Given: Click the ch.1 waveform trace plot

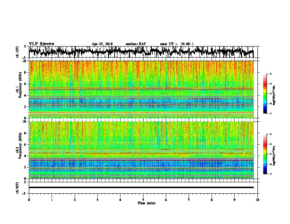Looking at the screenshot, I should point(141,52).
